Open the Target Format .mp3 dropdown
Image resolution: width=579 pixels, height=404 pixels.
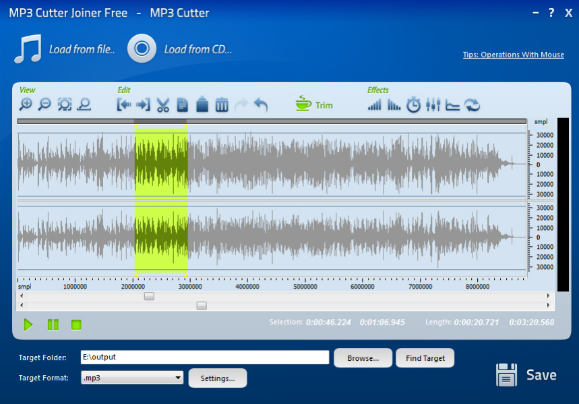132,378
